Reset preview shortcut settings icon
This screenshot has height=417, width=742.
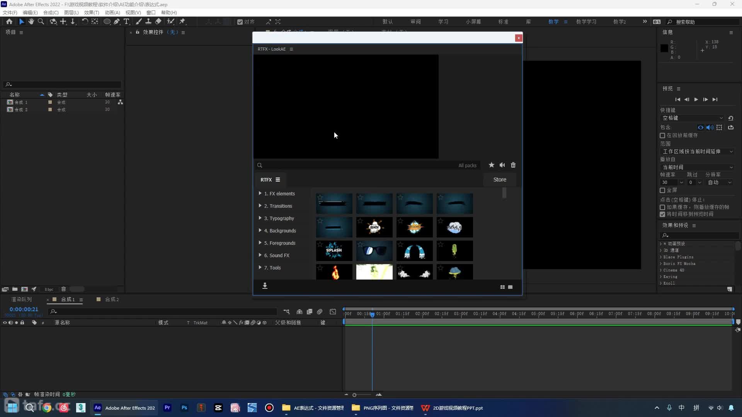[730, 118]
